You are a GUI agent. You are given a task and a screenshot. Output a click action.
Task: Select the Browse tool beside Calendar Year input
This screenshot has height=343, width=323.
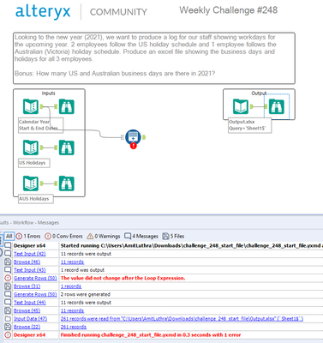[67, 106]
